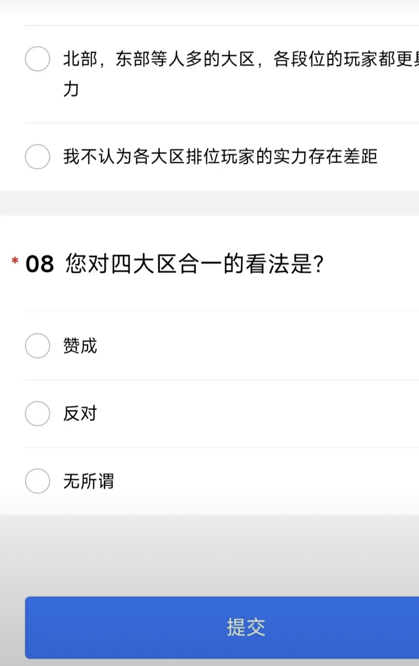Choose the 反对 radio circle
Screen dimensions: 419x666
(x=37, y=413)
